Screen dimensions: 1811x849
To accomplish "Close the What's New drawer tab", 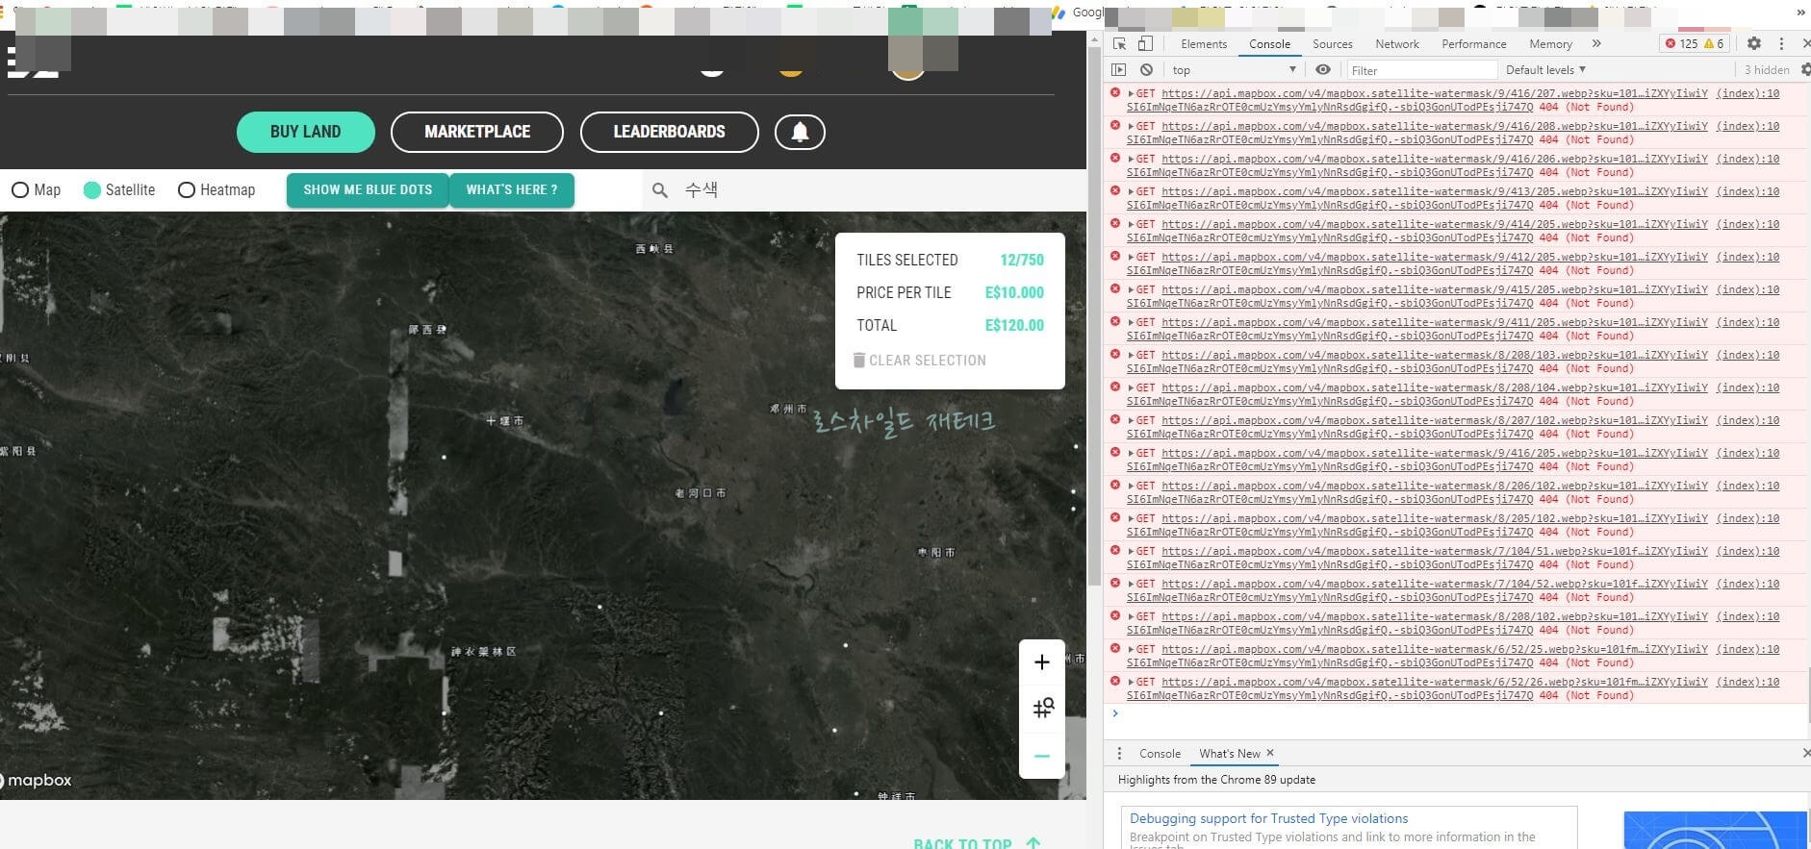I will tap(1270, 753).
